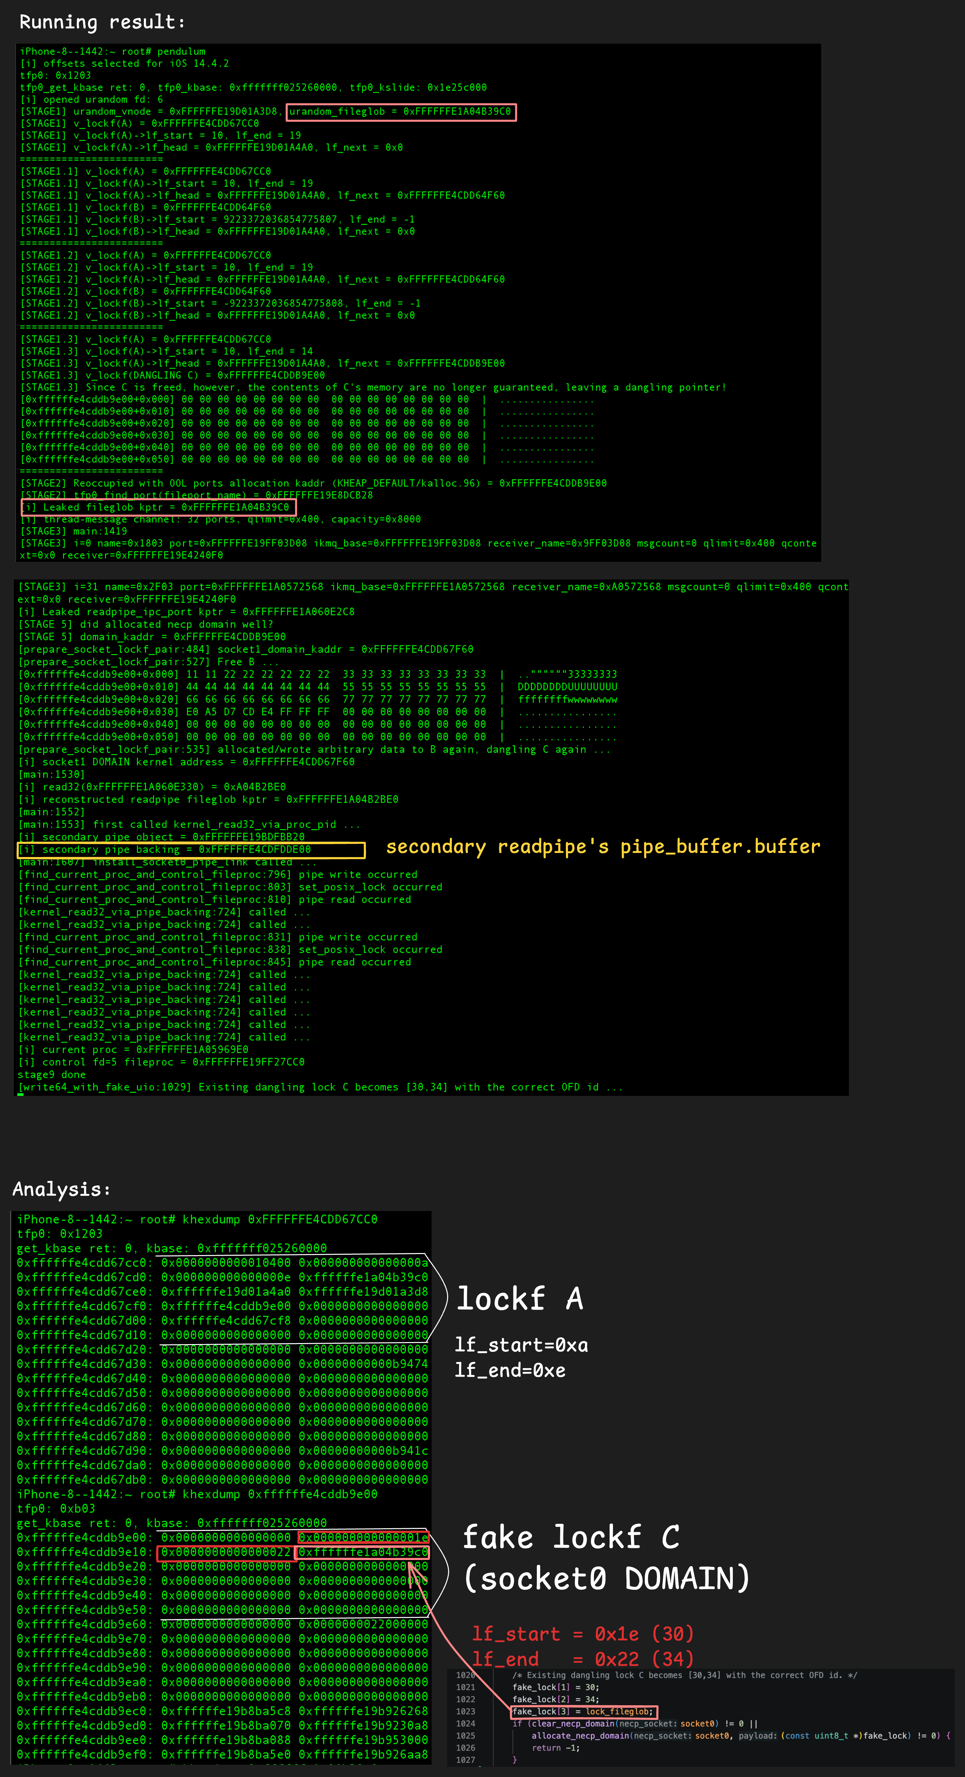This screenshot has width=965, height=1777.
Task: Click hexdump value '0xffffffe19b9230a8'
Action: click(x=363, y=1726)
